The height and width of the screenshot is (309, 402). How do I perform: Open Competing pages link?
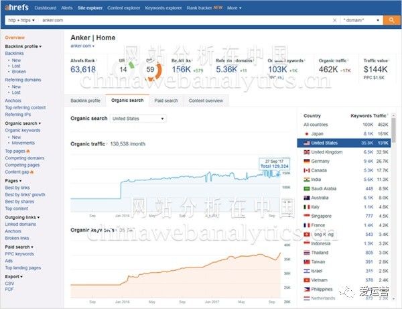pos(22,165)
